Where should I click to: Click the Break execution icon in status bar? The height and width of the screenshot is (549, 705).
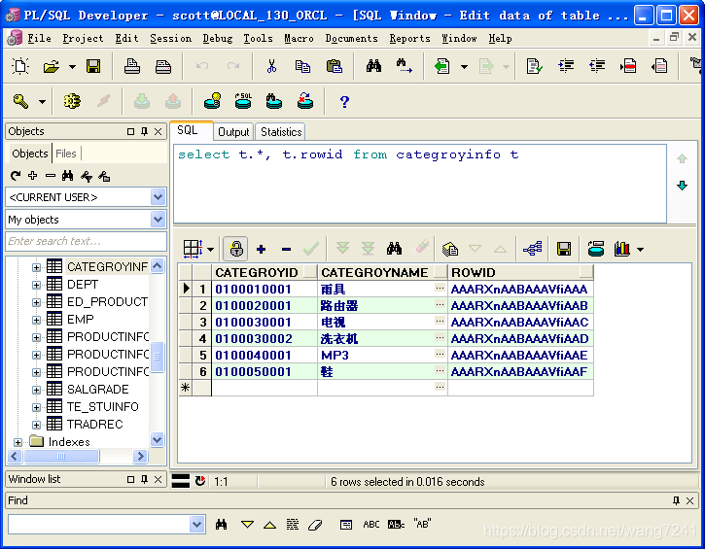tap(200, 481)
